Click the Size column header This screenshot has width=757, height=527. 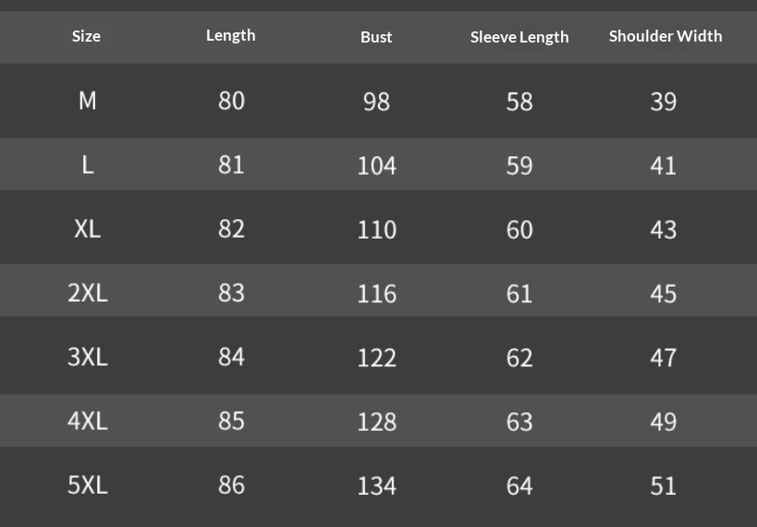pos(86,37)
